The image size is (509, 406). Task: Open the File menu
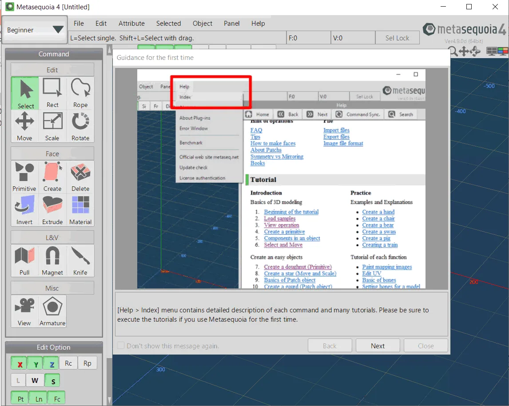coord(79,24)
